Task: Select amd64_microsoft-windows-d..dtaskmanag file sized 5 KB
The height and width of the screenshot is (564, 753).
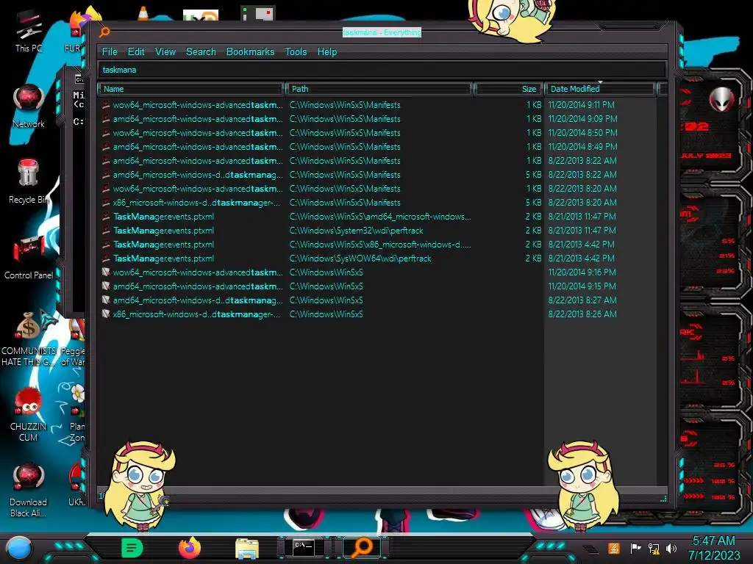Action: tap(198, 175)
